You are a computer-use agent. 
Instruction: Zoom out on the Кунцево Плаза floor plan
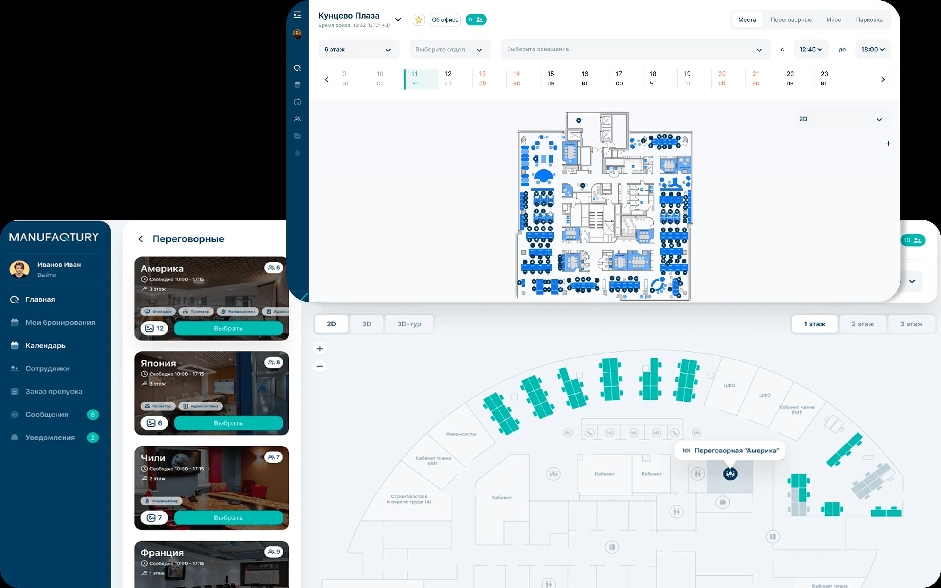pyautogui.click(x=888, y=158)
